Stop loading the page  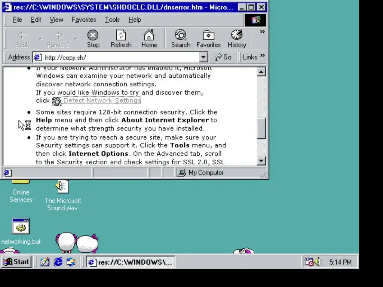[93, 39]
